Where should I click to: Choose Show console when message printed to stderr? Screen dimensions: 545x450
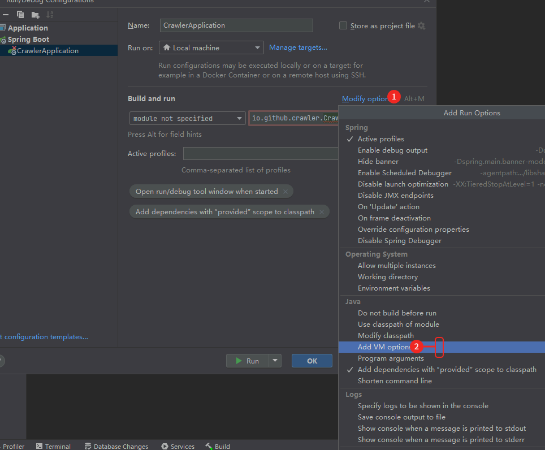tap(442, 440)
